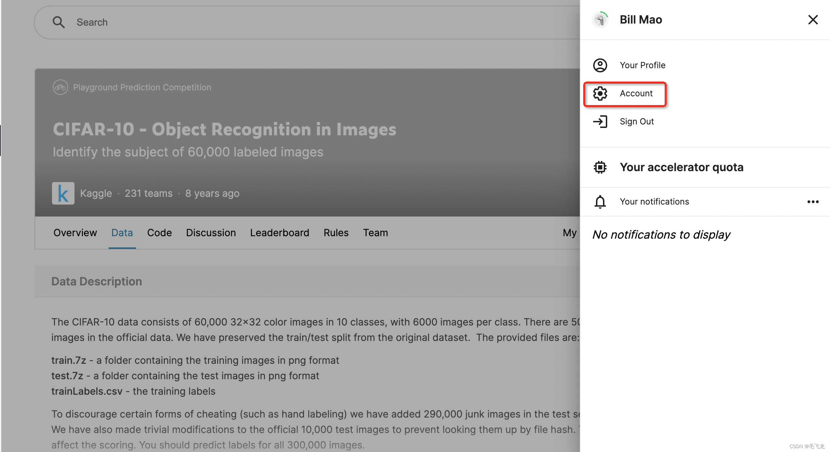
Task: Choose Sign Out from the panel
Action: tap(637, 122)
